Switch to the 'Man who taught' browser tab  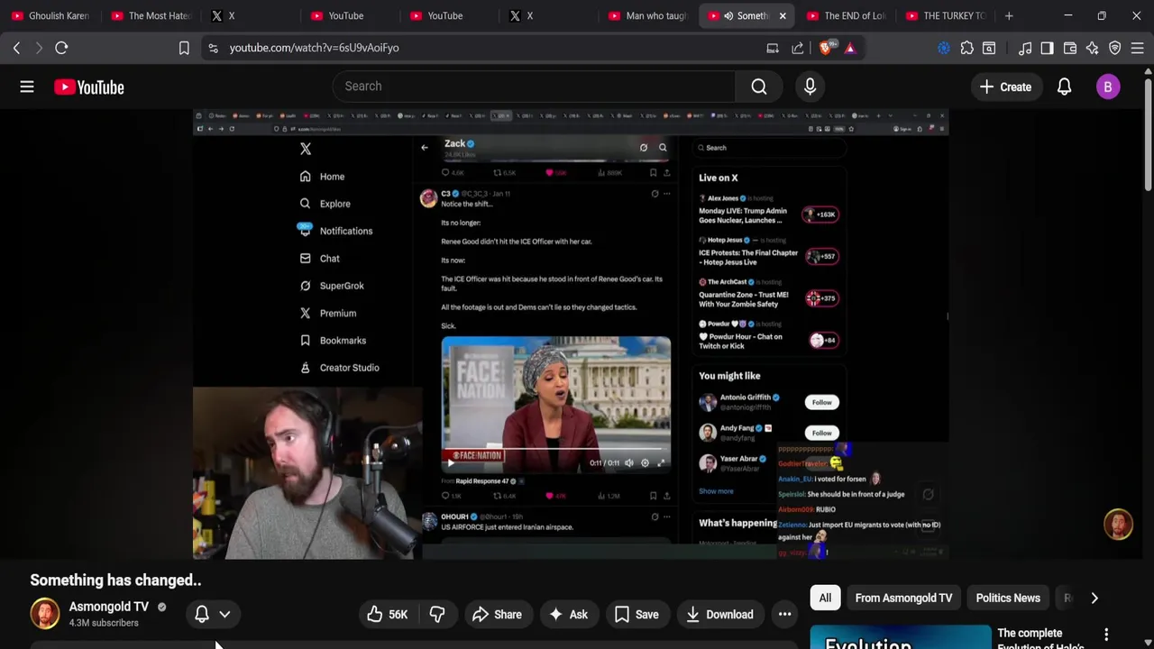(649, 15)
